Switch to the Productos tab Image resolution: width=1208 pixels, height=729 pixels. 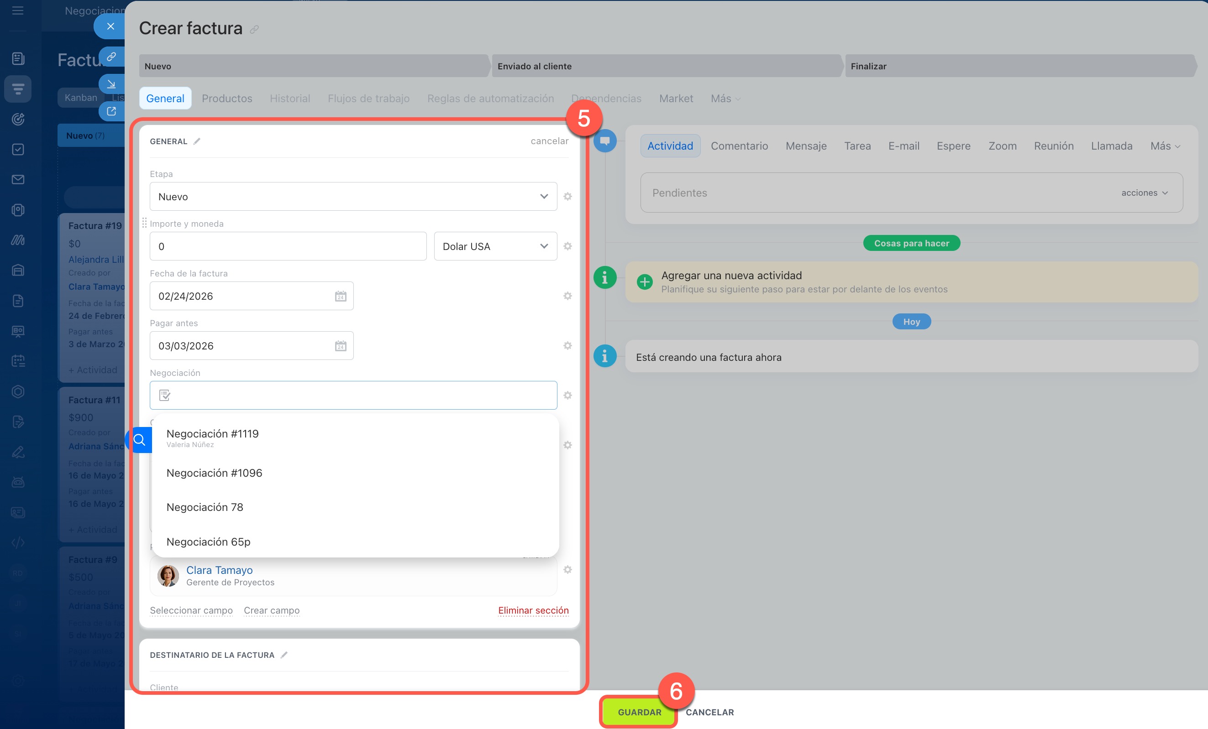click(x=226, y=99)
